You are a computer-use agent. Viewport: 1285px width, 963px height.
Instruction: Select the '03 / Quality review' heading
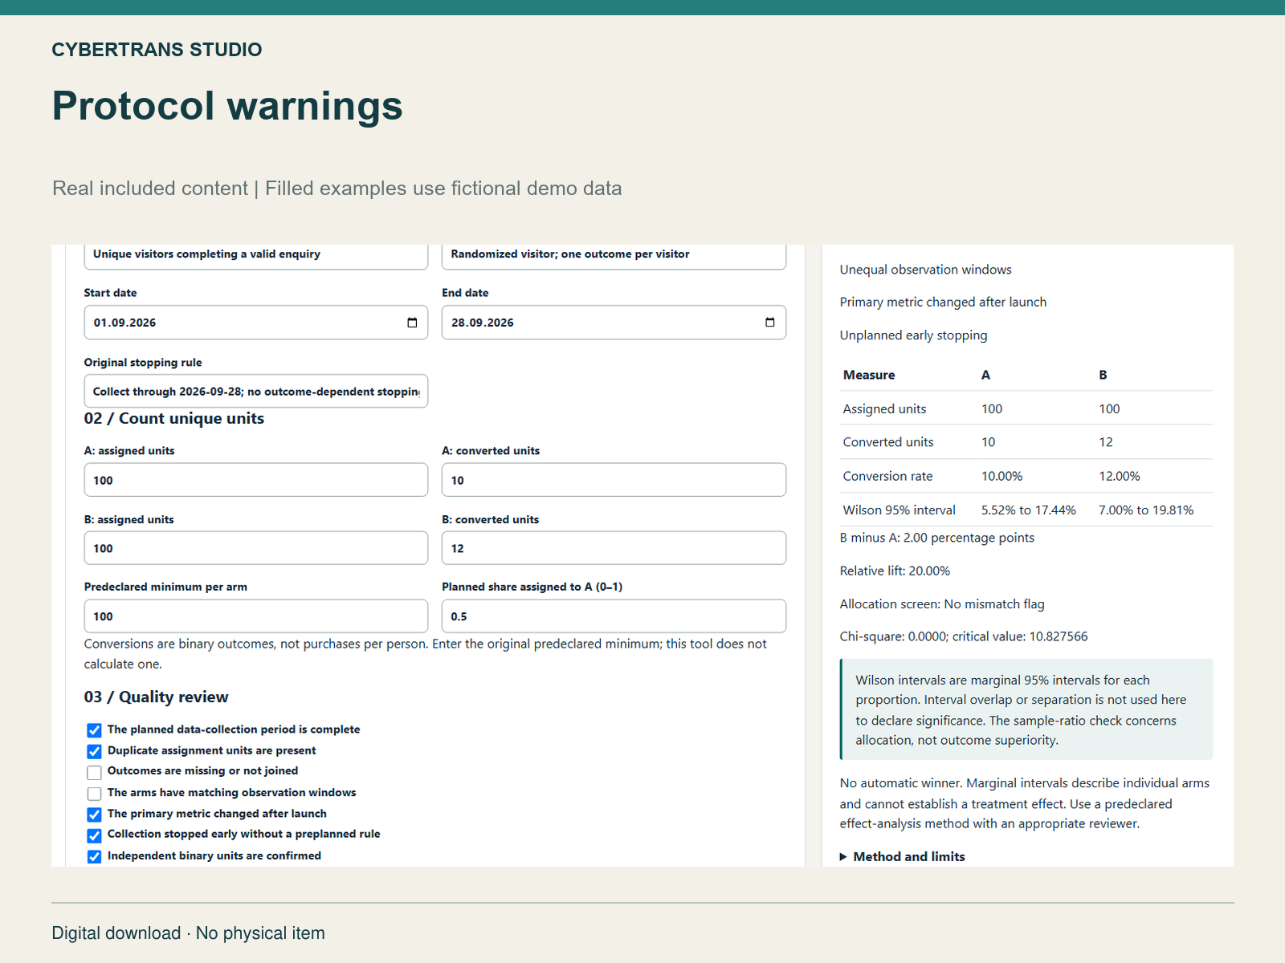(x=157, y=697)
